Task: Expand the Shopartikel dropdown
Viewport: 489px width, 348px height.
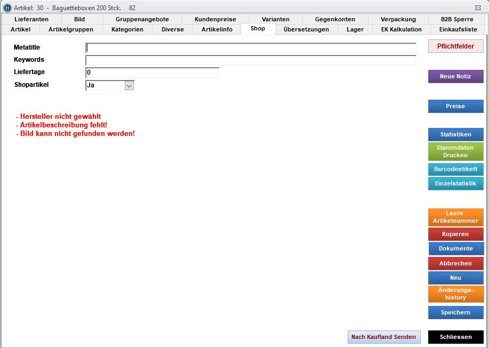Action: (129, 85)
